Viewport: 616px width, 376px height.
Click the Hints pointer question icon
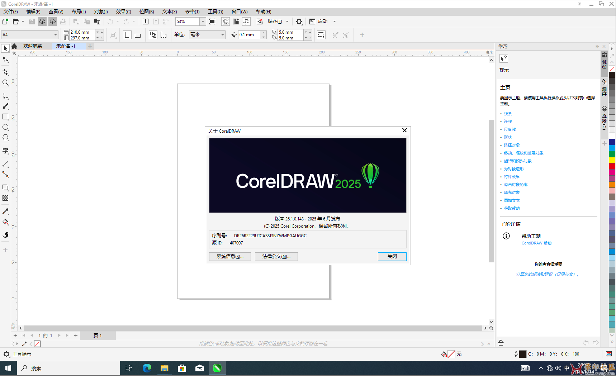tap(504, 58)
